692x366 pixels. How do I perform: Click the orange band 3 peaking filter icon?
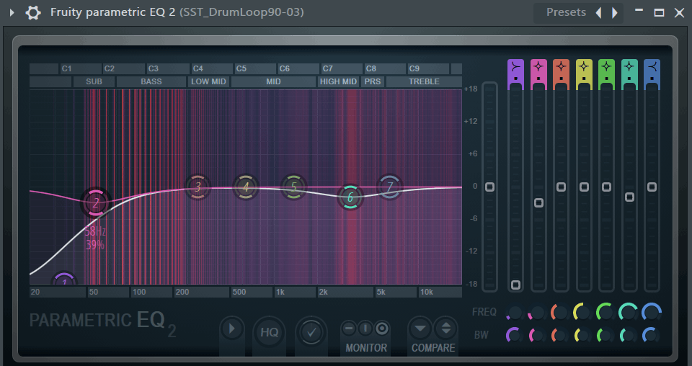pyautogui.click(x=561, y=68)
